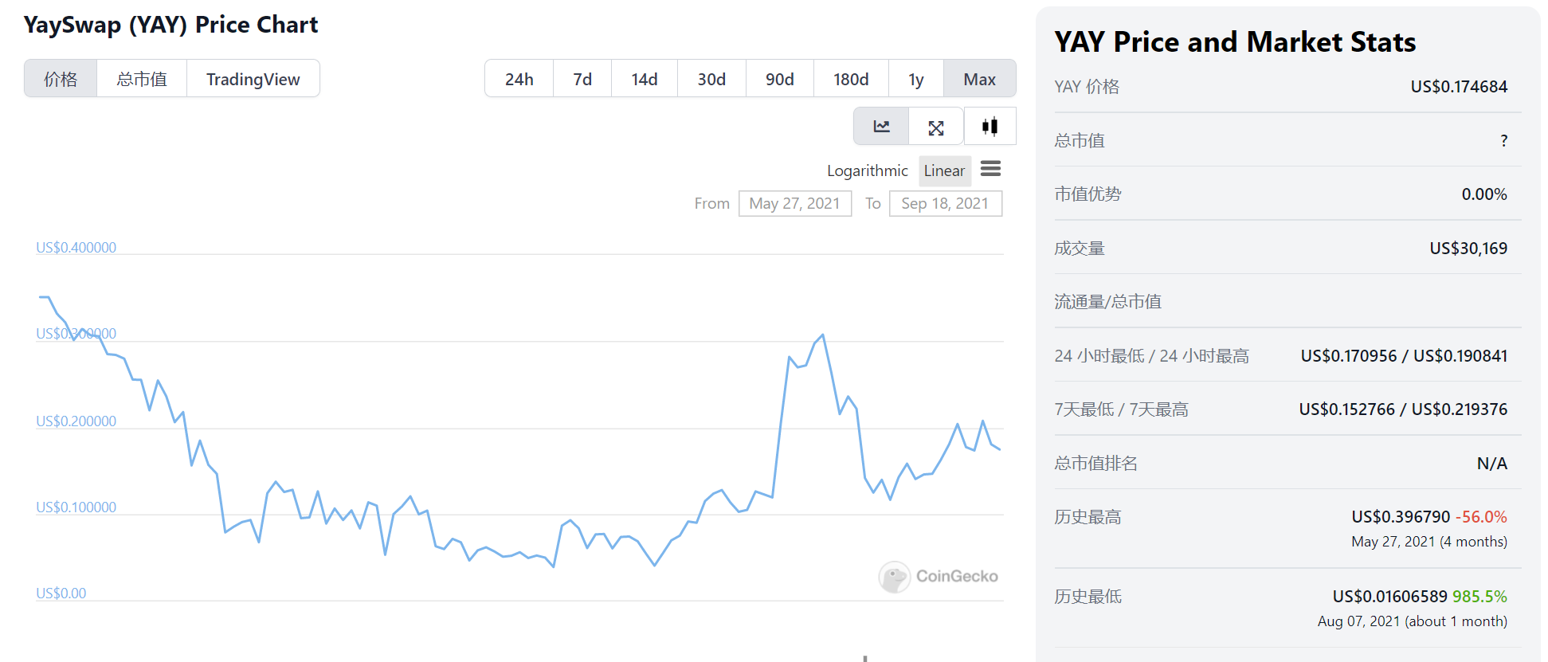Edit the From date field May 27, 2021
The height and width of the screenshot is (662, 1548).
(795, 203)
